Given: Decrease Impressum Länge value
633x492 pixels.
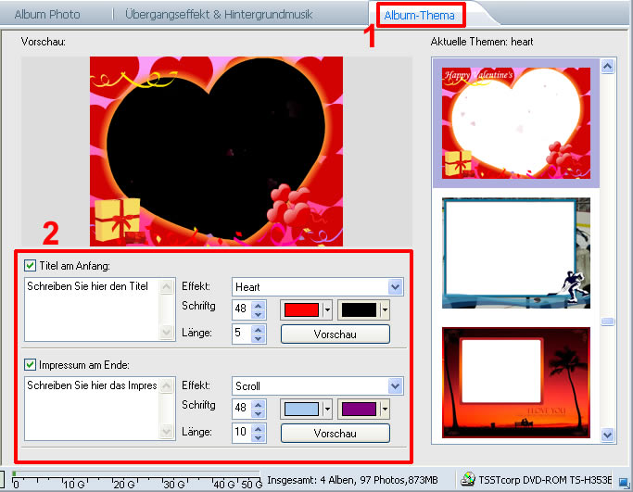Looking at the screenshot, I should pos(259,438).
